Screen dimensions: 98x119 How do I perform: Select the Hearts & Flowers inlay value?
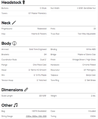(x=39, y=34)
